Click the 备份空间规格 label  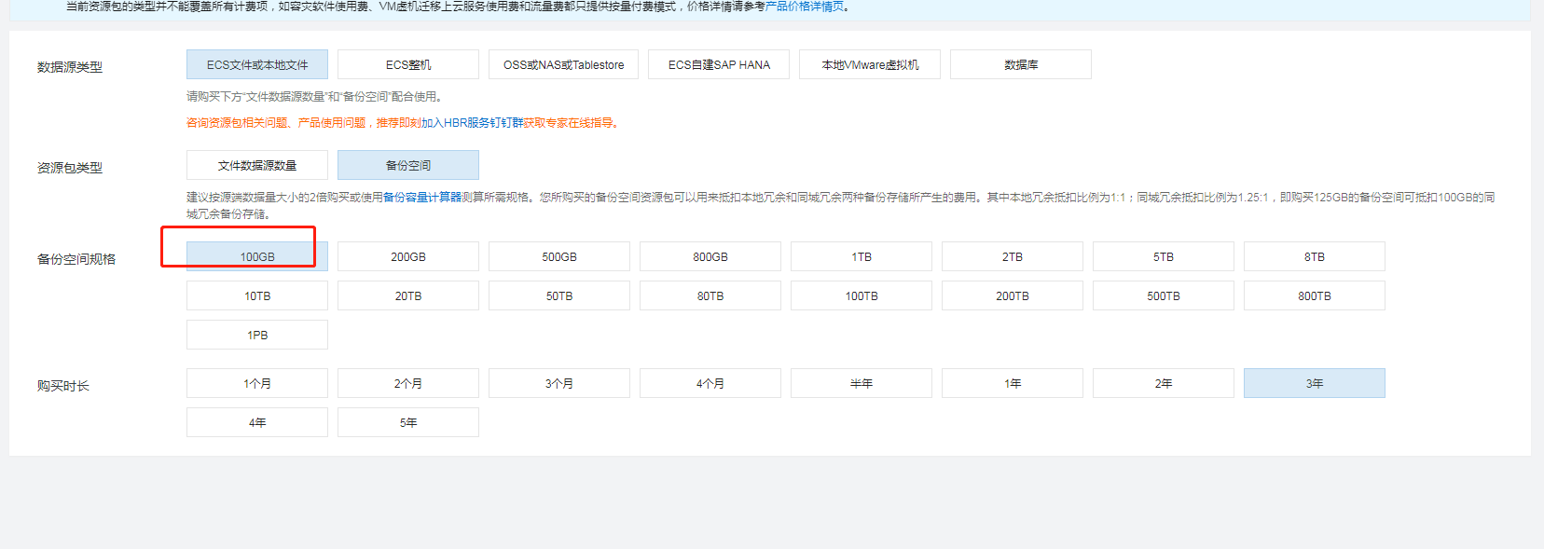coord(76,259)
